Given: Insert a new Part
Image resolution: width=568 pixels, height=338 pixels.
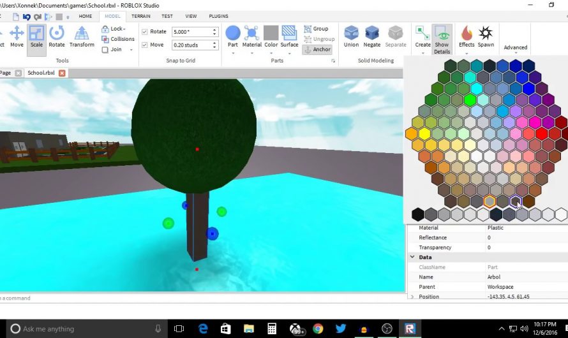Looking at the screenshot, I should [x=233, y=37].
